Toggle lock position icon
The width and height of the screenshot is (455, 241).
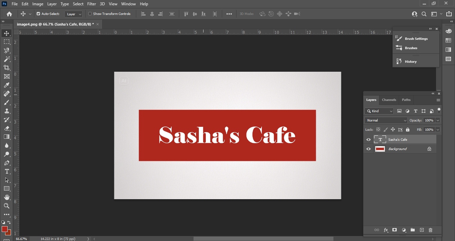pos(393,130)
